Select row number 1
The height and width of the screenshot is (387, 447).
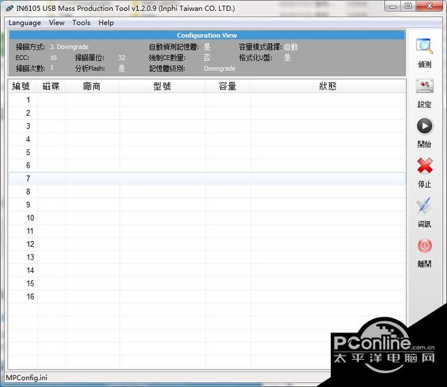pyautogui.click(x=207, y=100)
